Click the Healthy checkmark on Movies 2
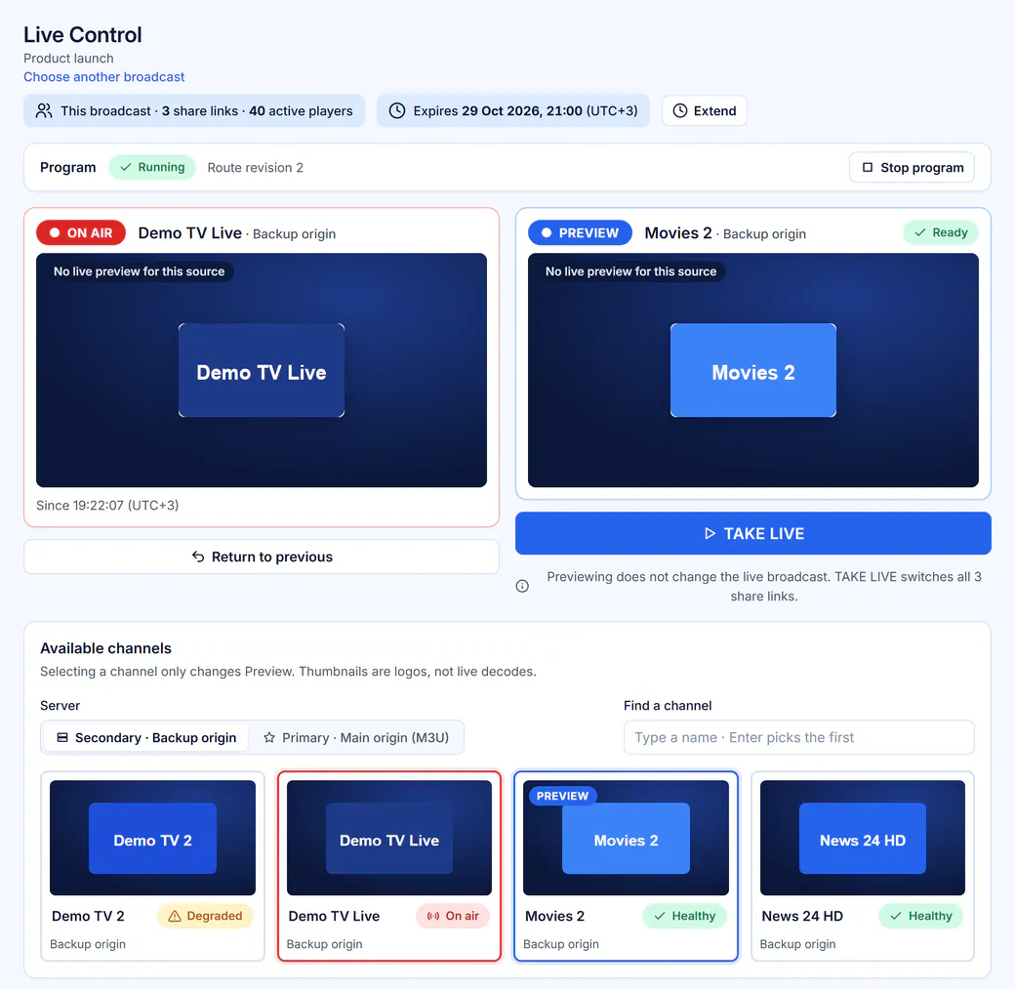The width and height of the screenshot is (1015, 989). click(660, 917)
